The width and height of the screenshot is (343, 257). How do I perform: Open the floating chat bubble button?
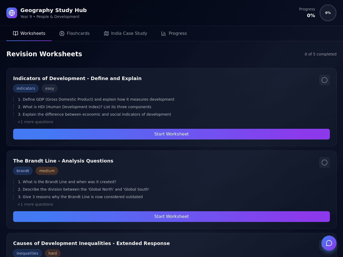coord(329,243)
